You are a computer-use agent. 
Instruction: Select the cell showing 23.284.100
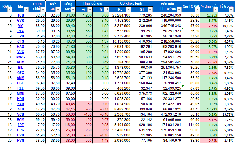[x=120, y=15]
